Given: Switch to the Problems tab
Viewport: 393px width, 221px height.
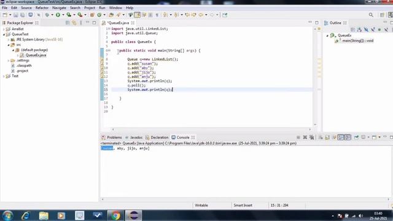Looking at the screenshot, I should (112, 138).
